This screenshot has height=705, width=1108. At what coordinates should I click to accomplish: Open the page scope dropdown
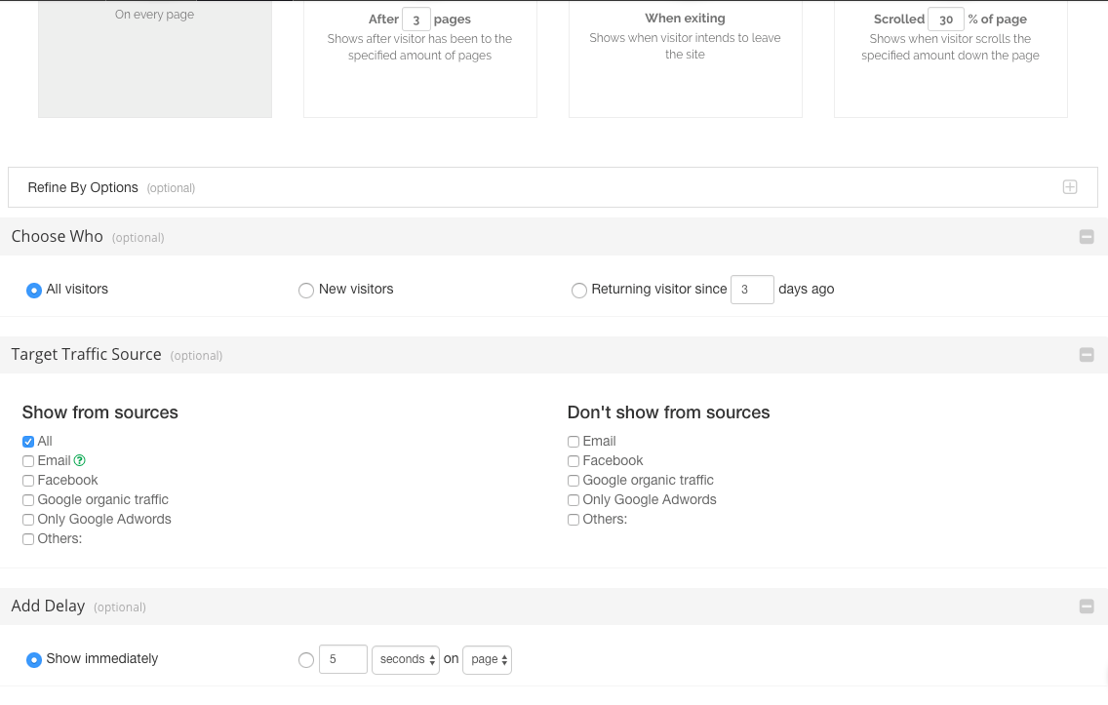coord(487,660)
